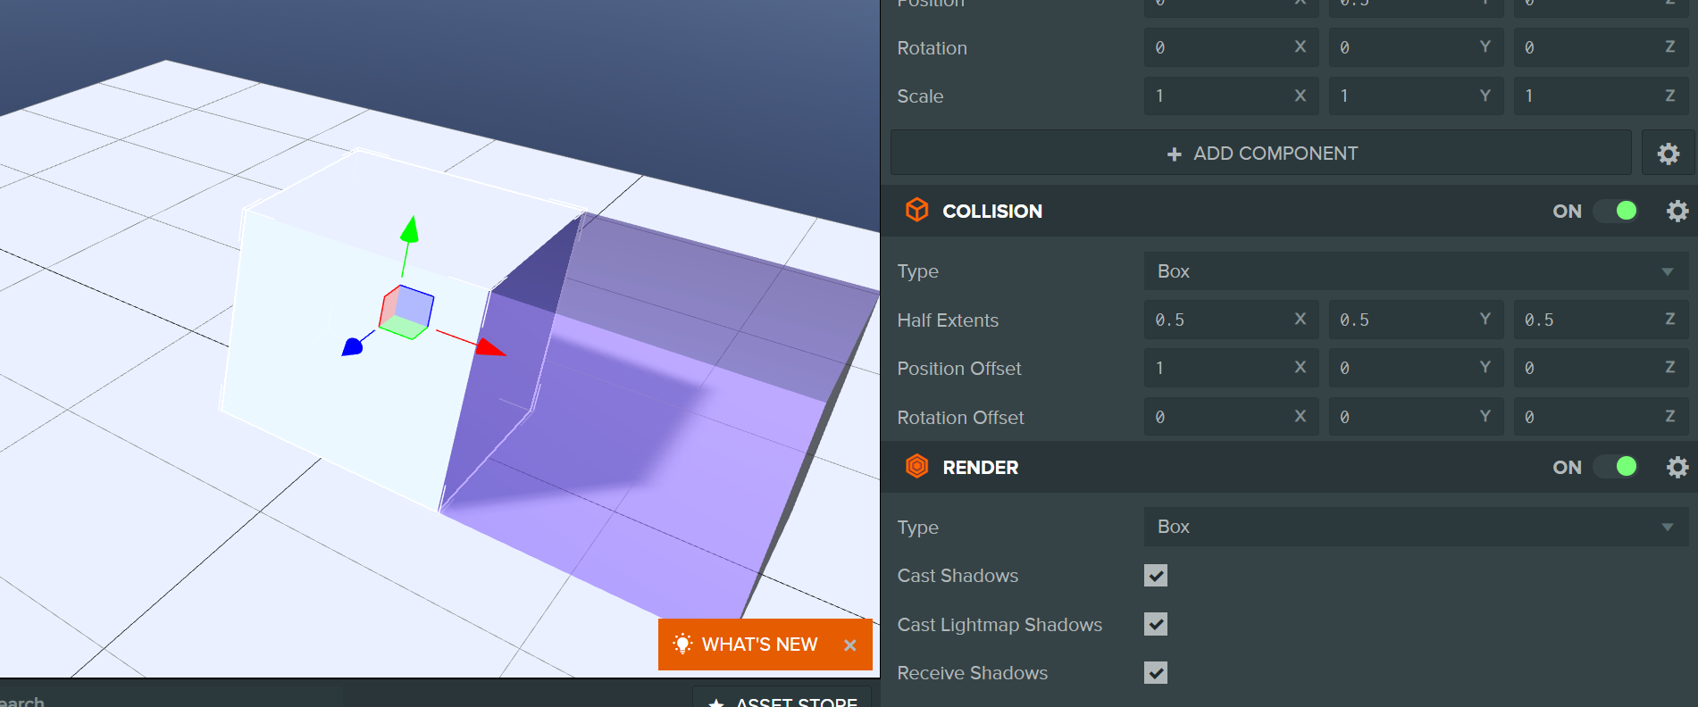Click the blue Z-axis gizmo handle
The image size is (1698, 707).
pyautogui.click(x=353, y=346)
